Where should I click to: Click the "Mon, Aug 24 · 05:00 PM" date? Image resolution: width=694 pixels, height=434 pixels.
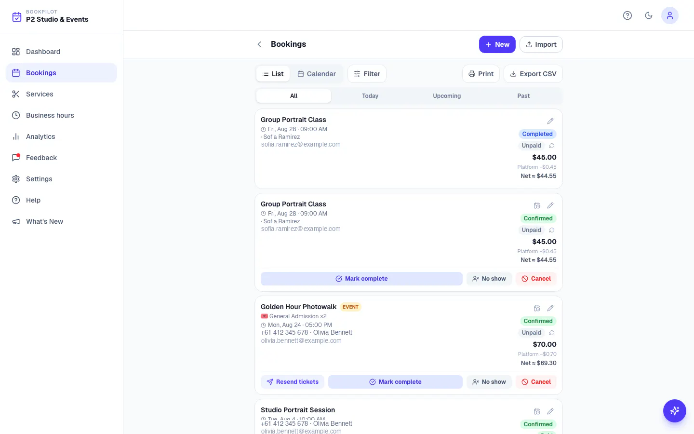300,325
